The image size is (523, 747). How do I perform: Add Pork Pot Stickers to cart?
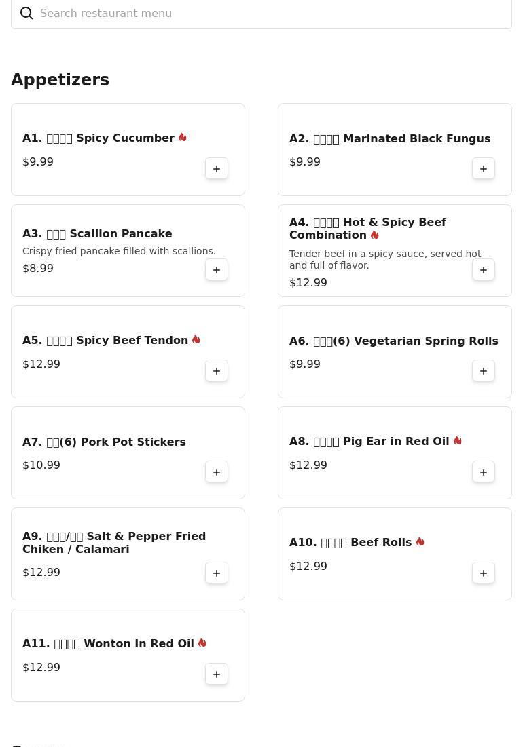pos(217,472)
